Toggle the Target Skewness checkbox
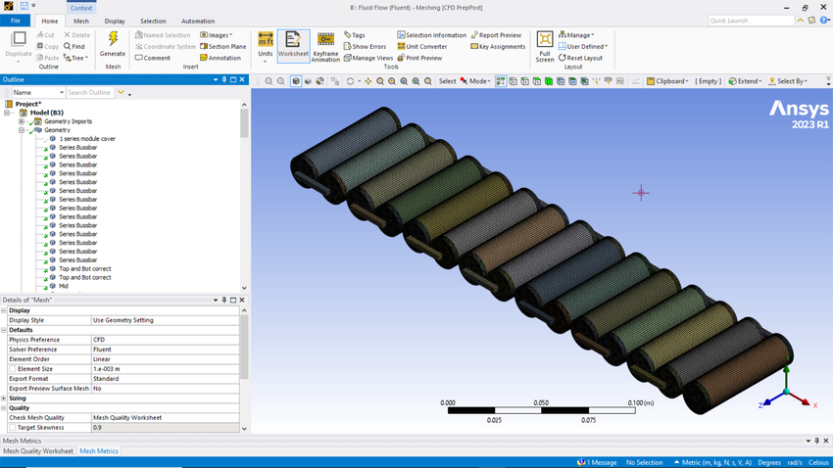This screenshot has width=833, height=468. [x=12, y=428]
